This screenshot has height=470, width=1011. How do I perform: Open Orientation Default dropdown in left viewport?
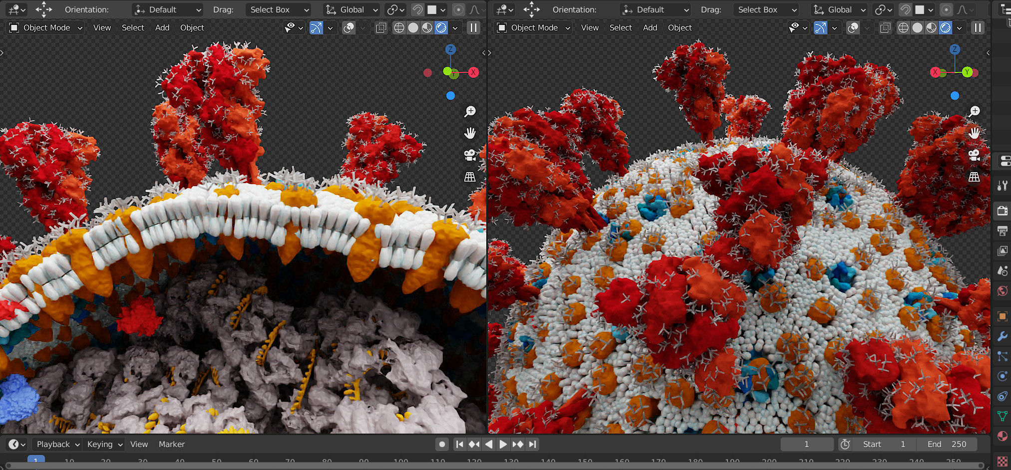pyautogui.click(x=168, y=9)
